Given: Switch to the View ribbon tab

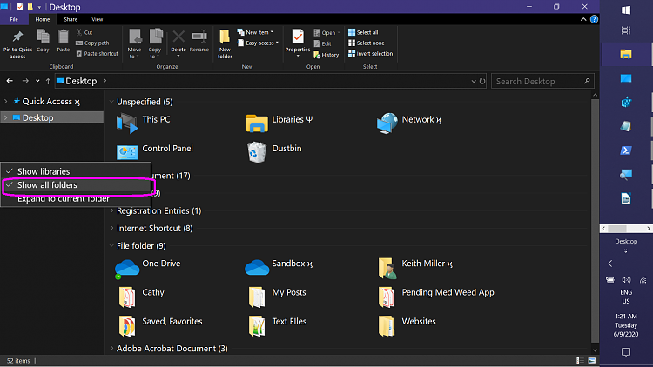Looking at the screenshot, I should point(97,18).
